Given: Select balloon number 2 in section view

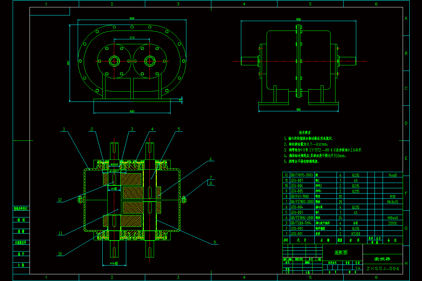Looking at the screenshot, I should 91,129.
